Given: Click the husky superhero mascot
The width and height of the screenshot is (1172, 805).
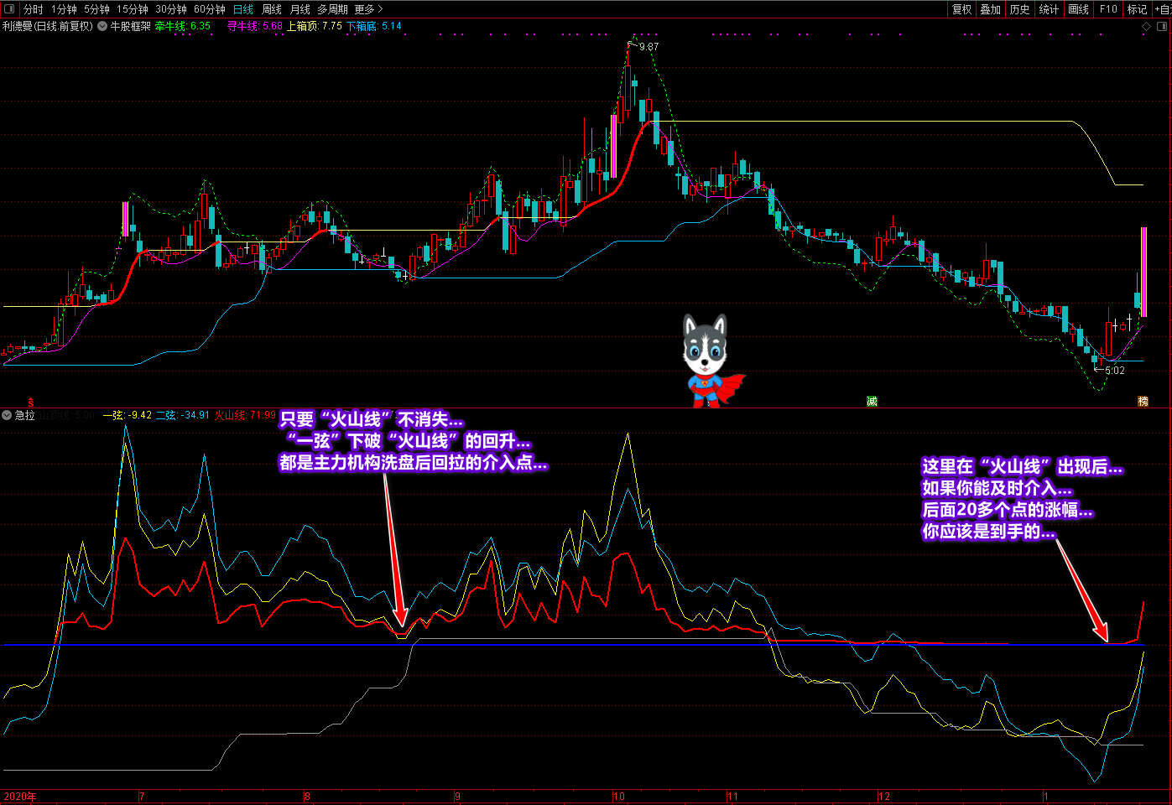Looking at the screenshot, I should [709, 361].
